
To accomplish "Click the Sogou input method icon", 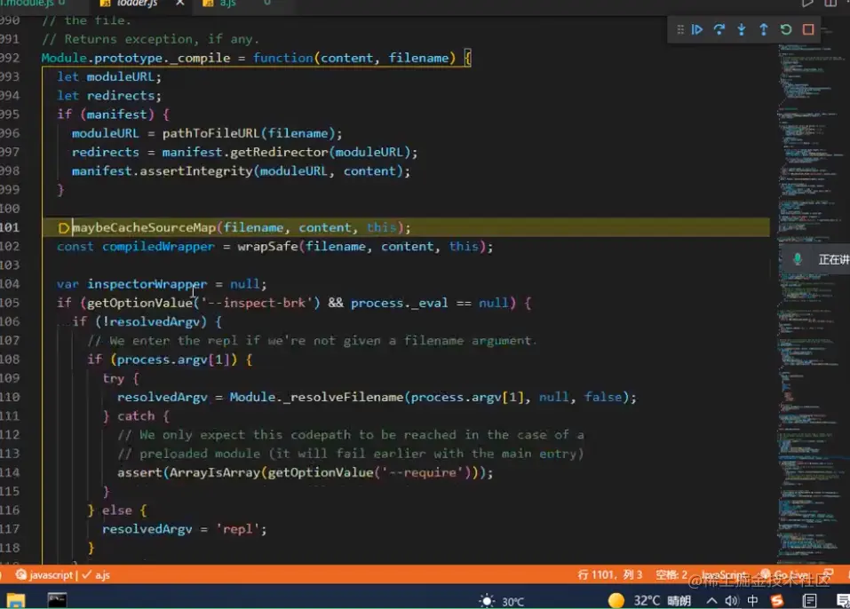I will [777, 600].
